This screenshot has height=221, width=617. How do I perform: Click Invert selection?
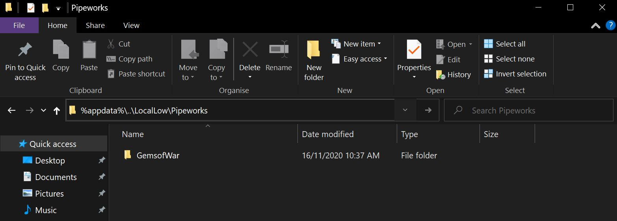(x=515, y=74)
